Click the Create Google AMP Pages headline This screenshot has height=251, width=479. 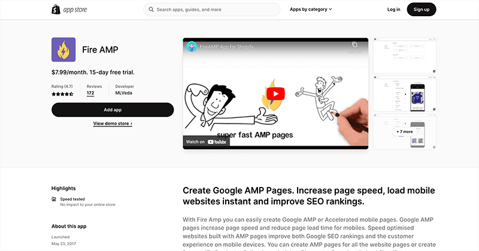pyautogui.click(x=309, y=196)
